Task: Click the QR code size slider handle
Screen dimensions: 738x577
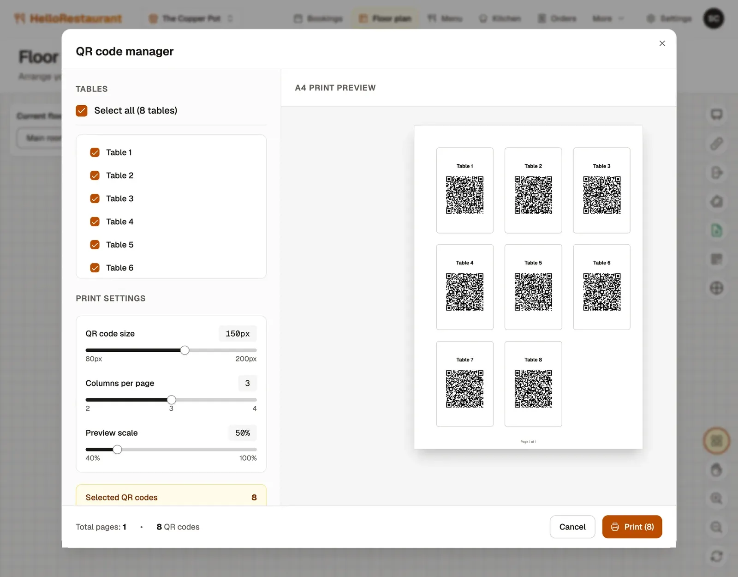Action: pyautogui.click(x=184, y=350)
